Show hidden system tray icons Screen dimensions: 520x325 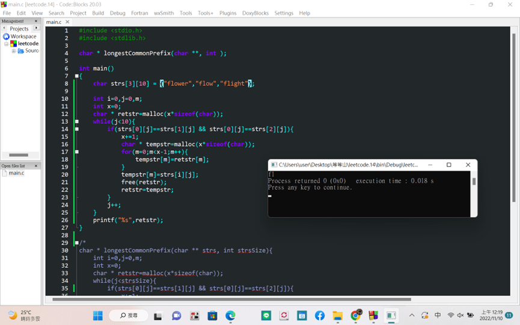(412, 315)
